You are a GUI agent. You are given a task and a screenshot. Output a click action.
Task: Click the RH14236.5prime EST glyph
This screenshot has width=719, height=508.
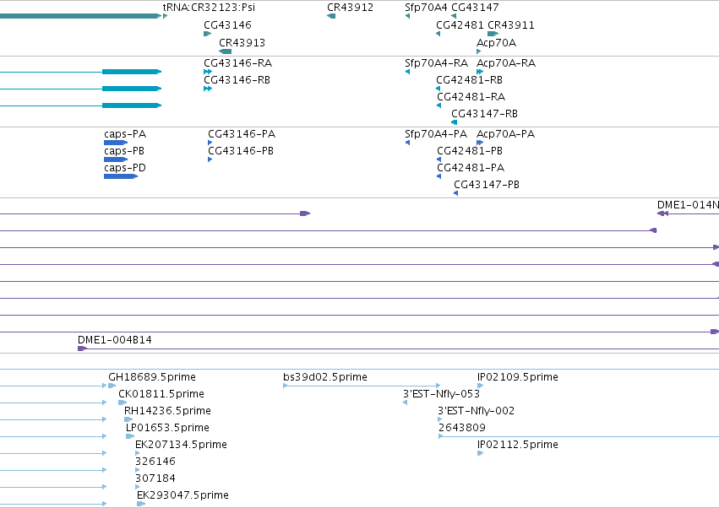(x=128, y=419)
